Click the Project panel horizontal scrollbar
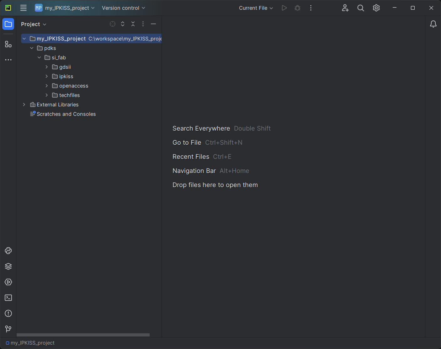 pos(83,335)
